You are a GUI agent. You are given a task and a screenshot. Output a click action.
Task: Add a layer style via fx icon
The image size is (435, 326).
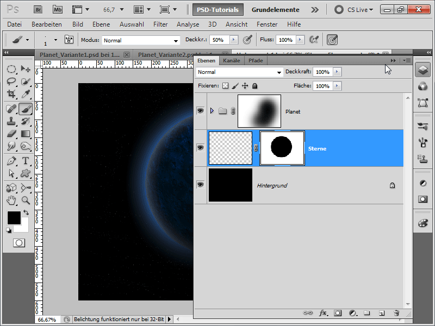pos(323,313)
